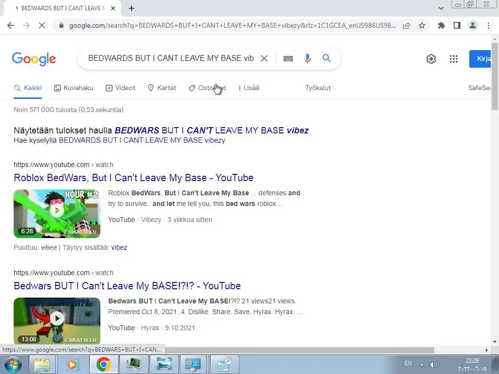The image size is (499, 374).
Task: Open the volume control in tray
Action: [x=433, y=365]
